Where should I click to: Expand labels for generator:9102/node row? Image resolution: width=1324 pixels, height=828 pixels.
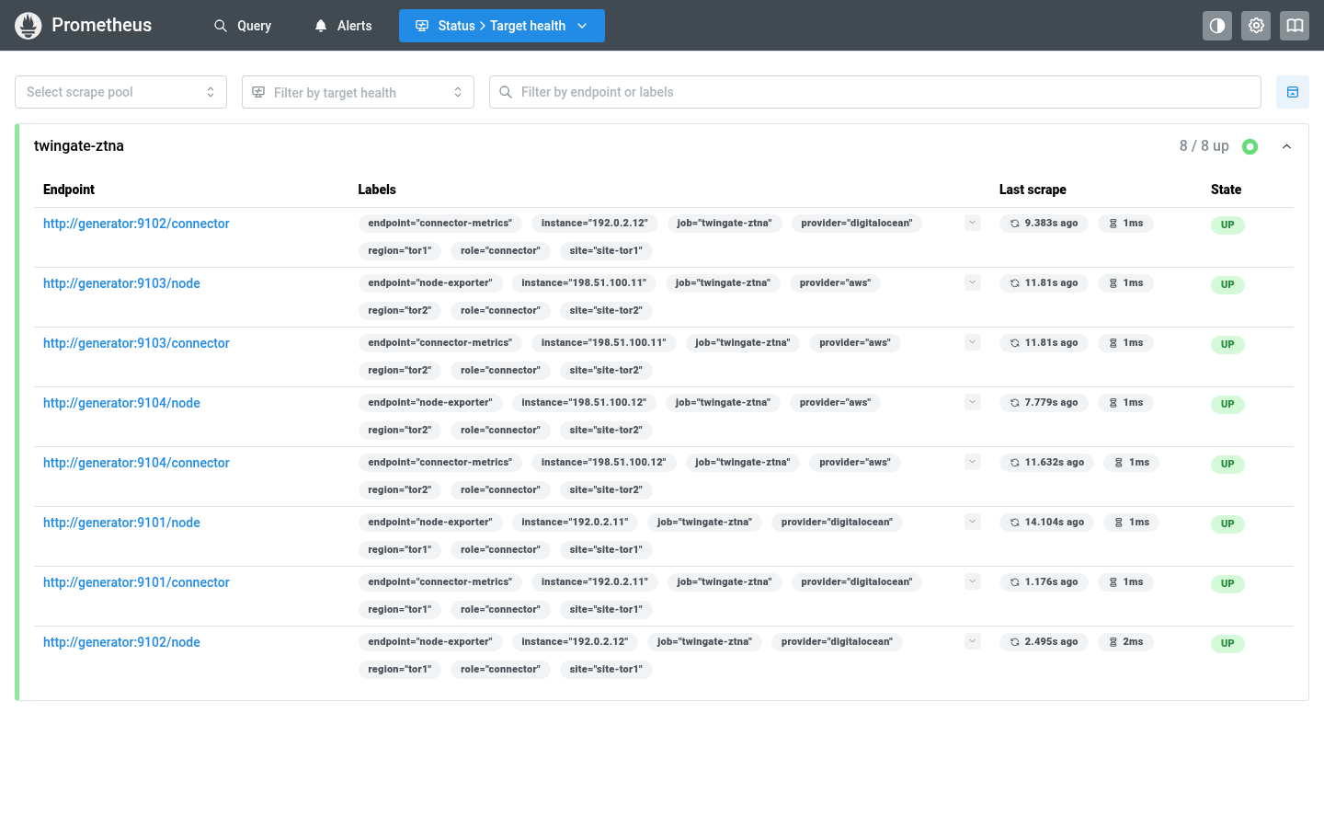click(973, 641)
